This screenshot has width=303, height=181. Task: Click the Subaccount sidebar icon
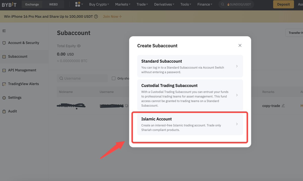pos(4,57)
